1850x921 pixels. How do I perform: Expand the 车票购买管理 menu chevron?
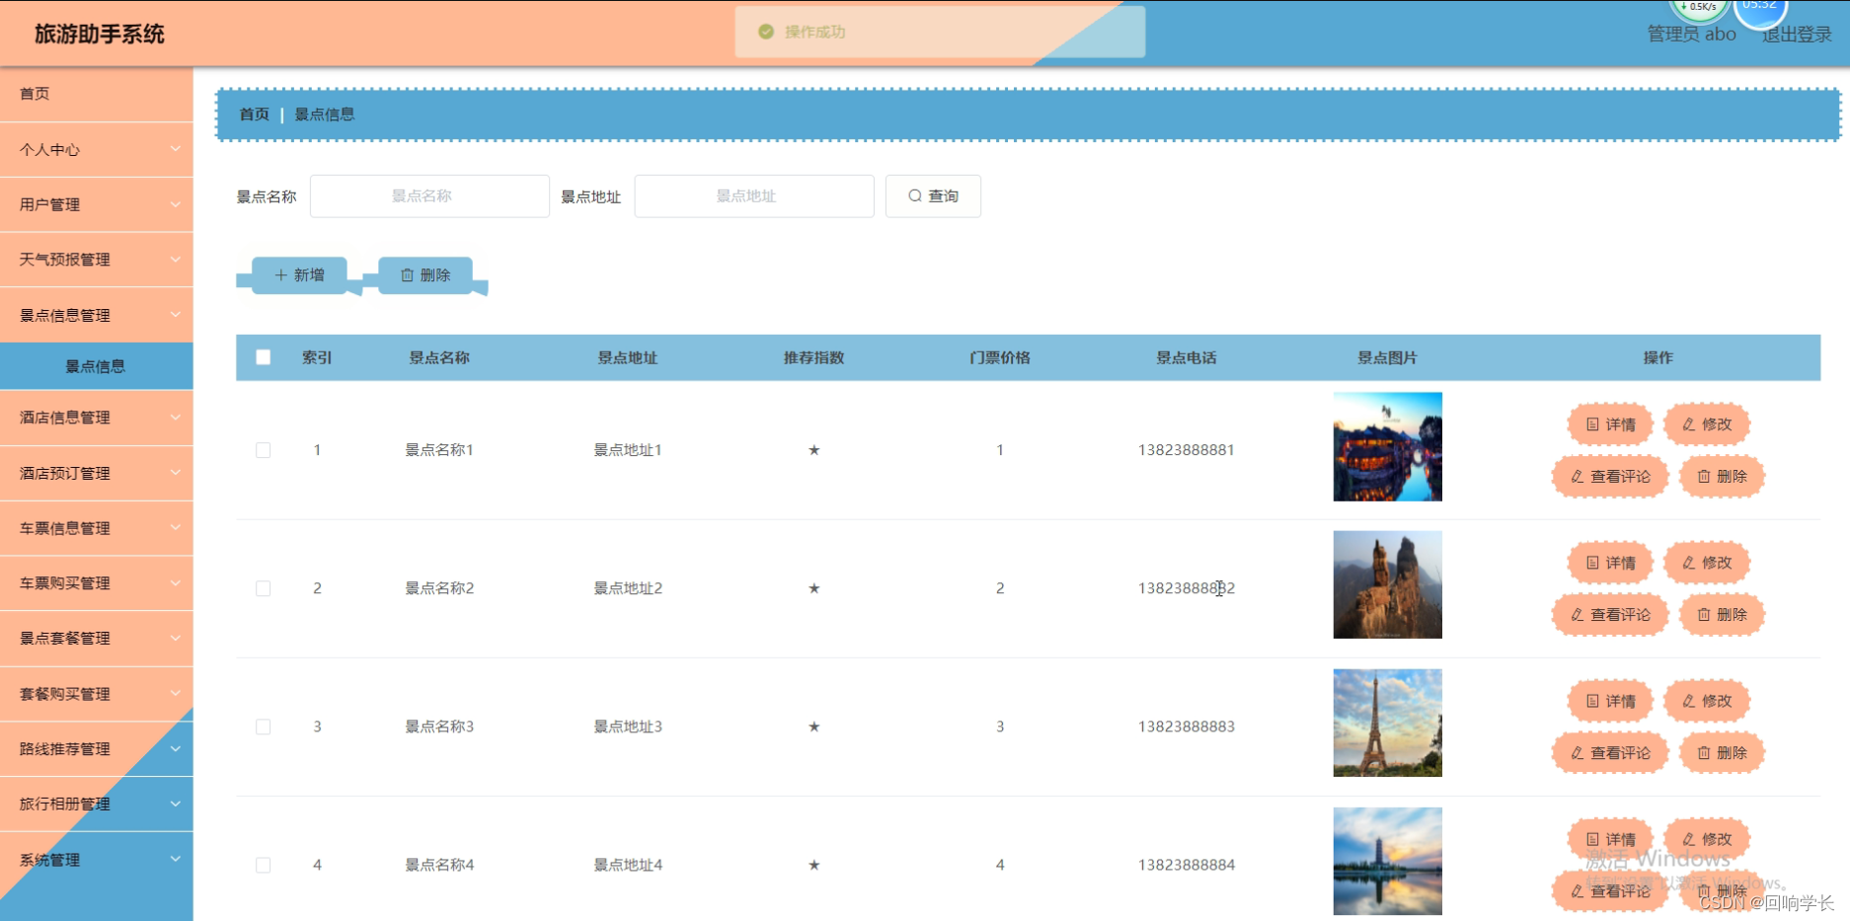click(175, 583)
